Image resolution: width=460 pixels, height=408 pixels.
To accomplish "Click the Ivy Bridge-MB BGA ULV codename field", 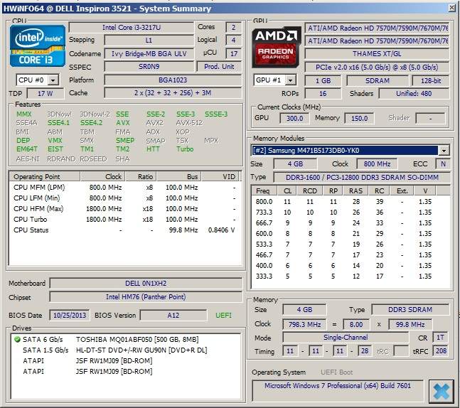I will pos(149,54).
